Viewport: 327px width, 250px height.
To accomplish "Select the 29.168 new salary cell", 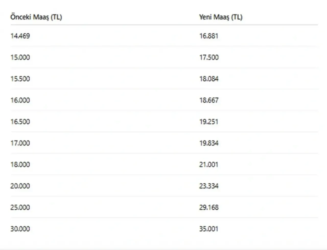I will pos(209,207).
